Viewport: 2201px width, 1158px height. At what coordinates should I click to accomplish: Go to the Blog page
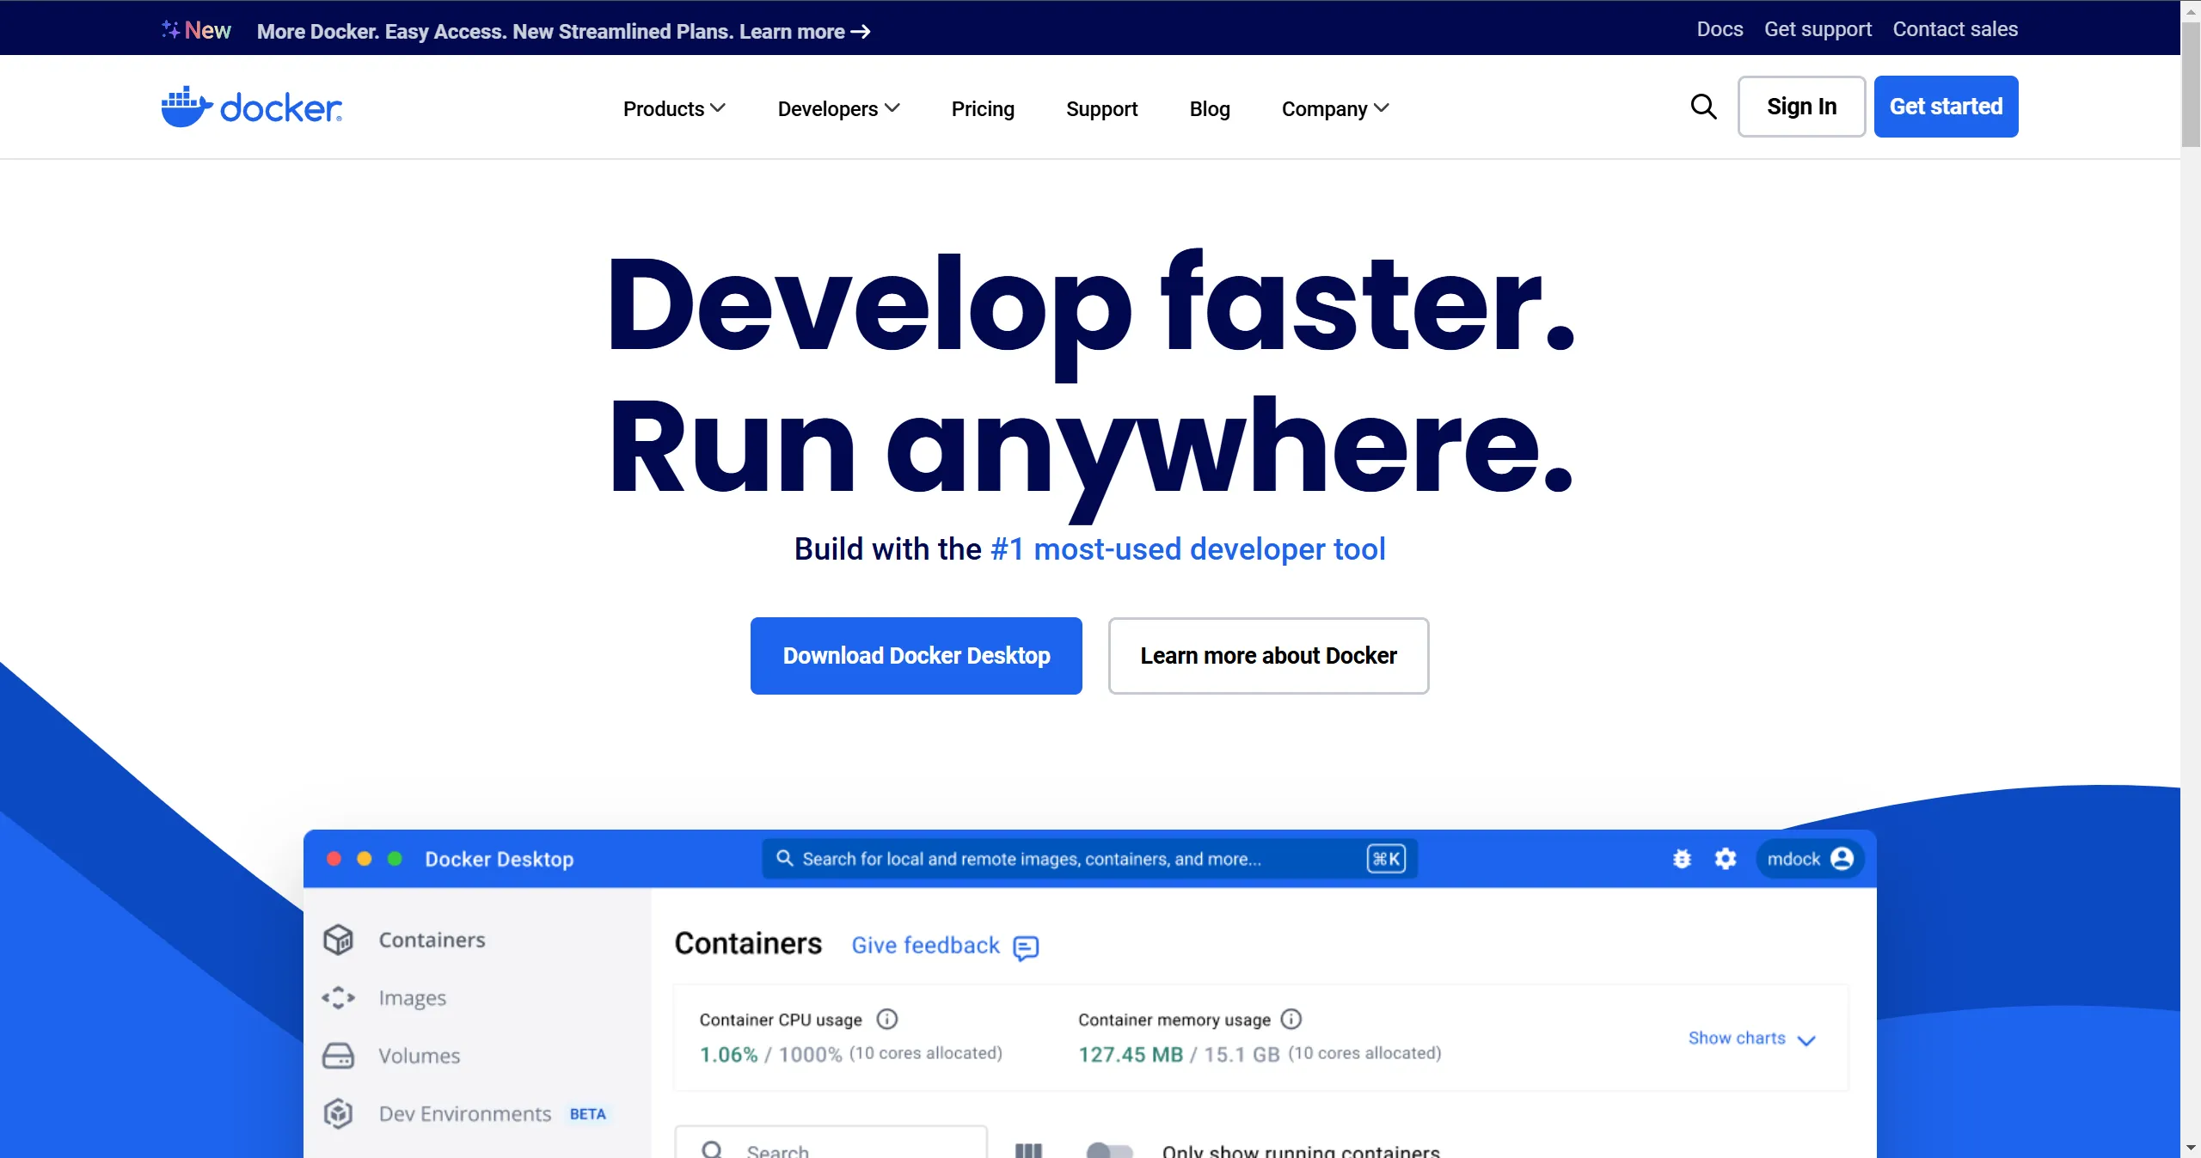[1209, 108]
